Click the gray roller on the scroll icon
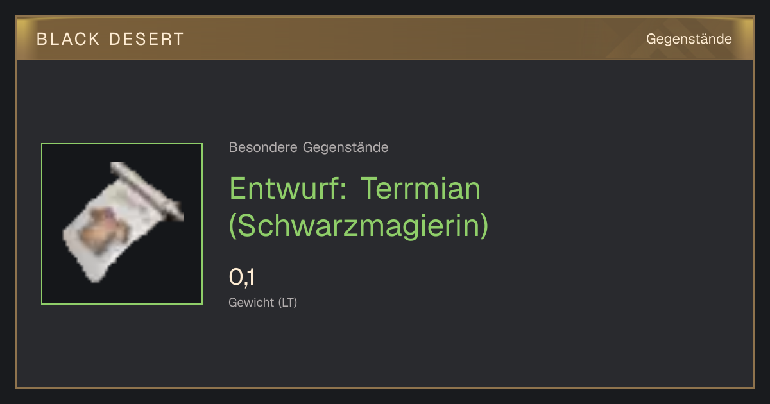The height and width of the screenshot is (404, 770). pos(147,190)
